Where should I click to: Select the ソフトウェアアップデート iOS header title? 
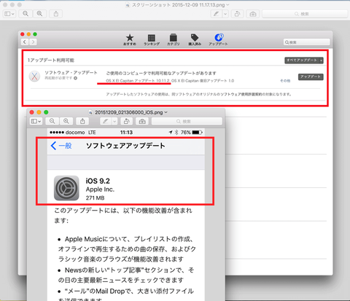point(125,146)
